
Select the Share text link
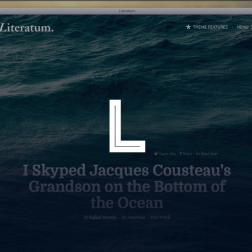(187, 154)
